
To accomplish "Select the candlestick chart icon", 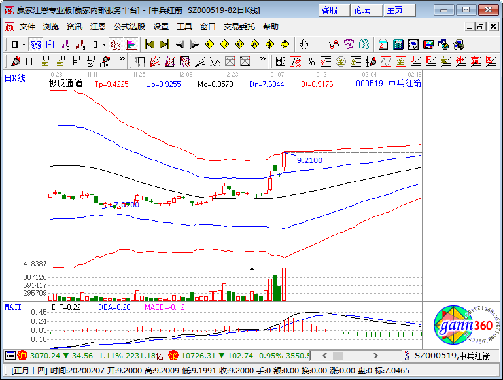I will (x=95, y=44).
